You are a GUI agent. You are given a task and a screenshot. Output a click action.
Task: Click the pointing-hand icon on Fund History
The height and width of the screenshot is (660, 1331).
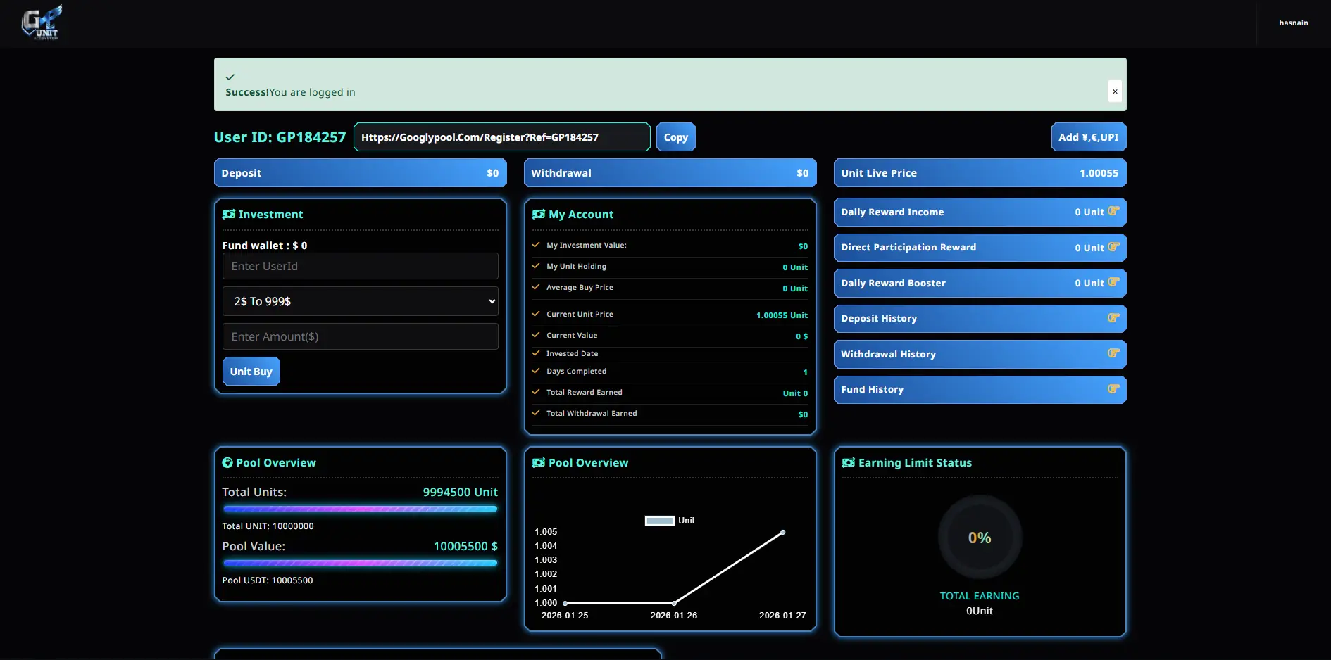1113,389
